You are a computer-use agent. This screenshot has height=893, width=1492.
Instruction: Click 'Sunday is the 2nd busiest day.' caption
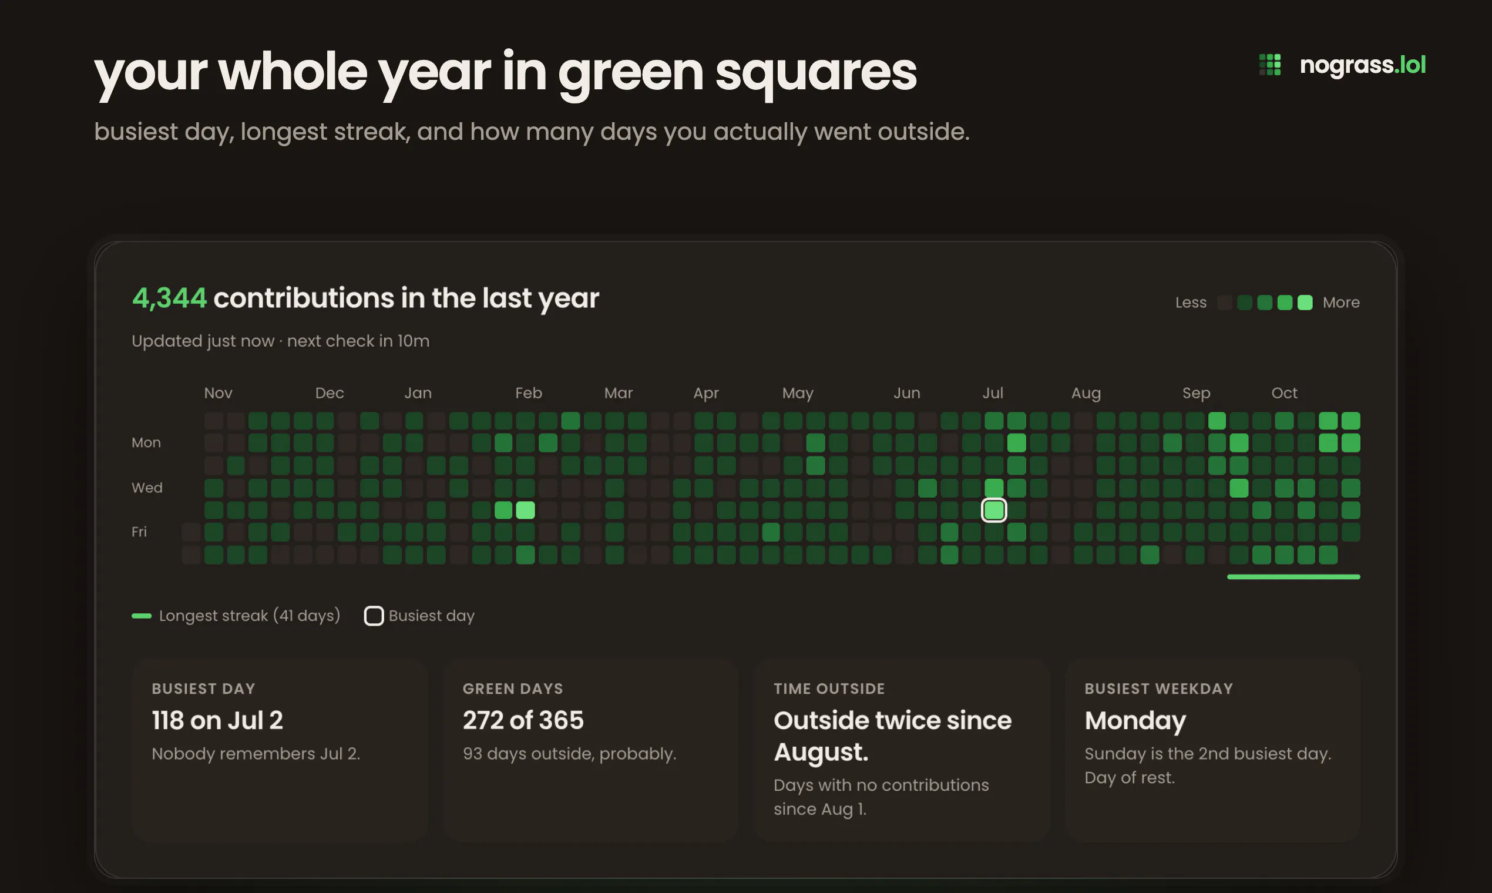[1208, 753]
